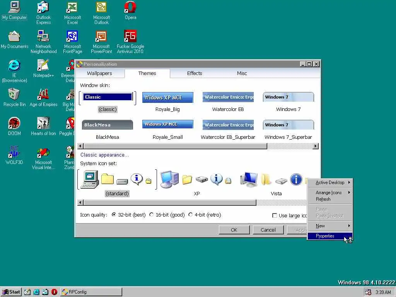Screen dimensions: 396x297
Task: Expand the Arrange Icons submenu
Action: [x=330, y=193]
